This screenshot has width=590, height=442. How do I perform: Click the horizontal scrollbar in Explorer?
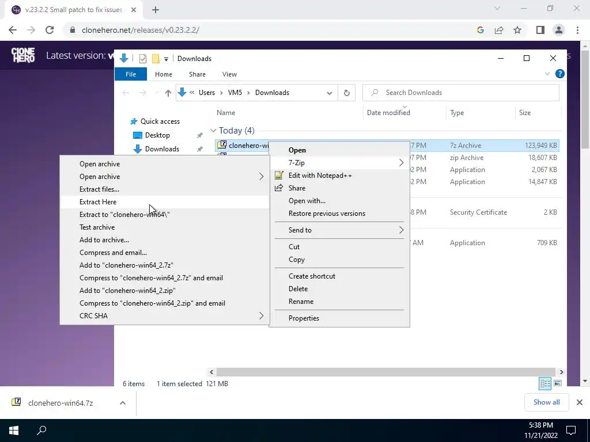[x=386, y=372]
